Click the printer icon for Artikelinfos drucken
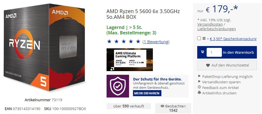Viewport: 262px width, 114px height. point(199,92)
